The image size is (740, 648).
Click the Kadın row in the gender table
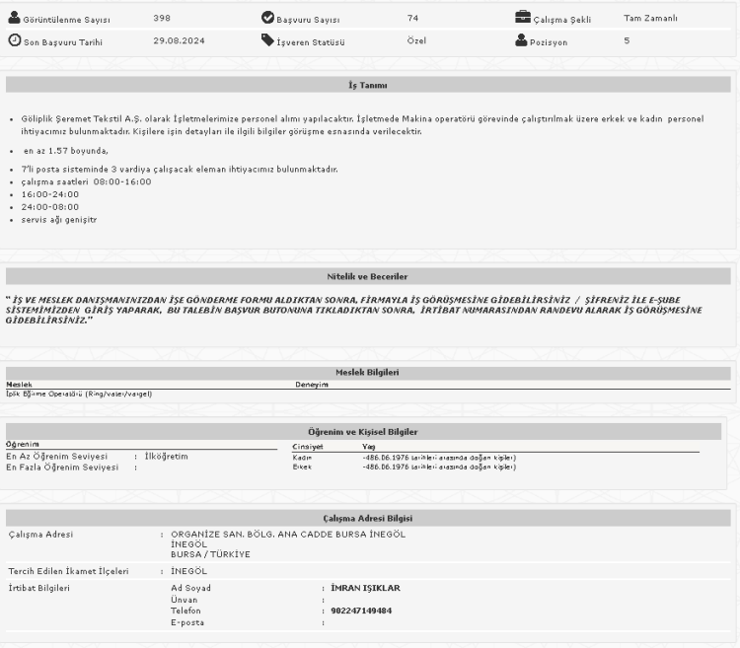point(302,457)
